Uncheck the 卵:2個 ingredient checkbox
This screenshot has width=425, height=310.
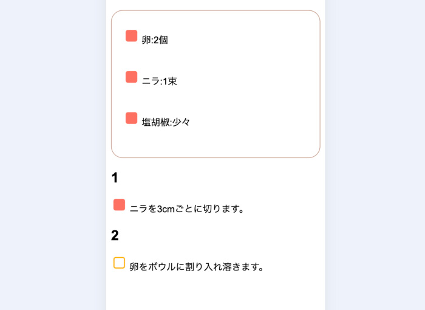pyautogui.click(x=131, y=36)
